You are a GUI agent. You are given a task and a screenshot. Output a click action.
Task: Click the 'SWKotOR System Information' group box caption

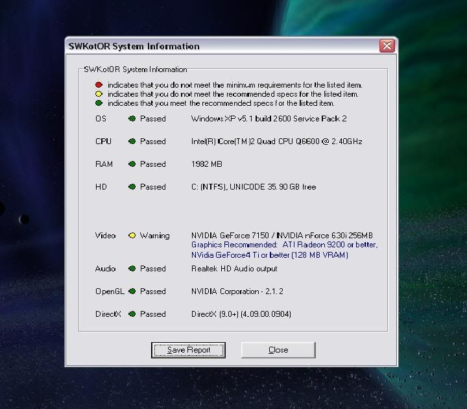[x=136, y=69]
